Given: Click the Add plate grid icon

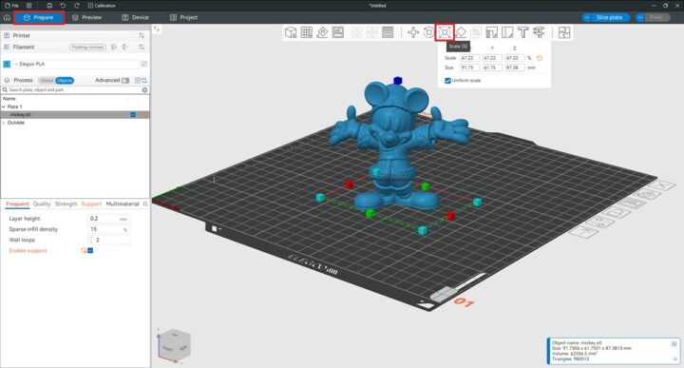Looking at the screenshot, I should 307,32.
